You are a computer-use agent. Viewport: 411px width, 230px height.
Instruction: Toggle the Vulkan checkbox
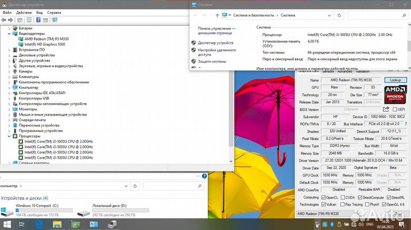click(x=324, y=204)
